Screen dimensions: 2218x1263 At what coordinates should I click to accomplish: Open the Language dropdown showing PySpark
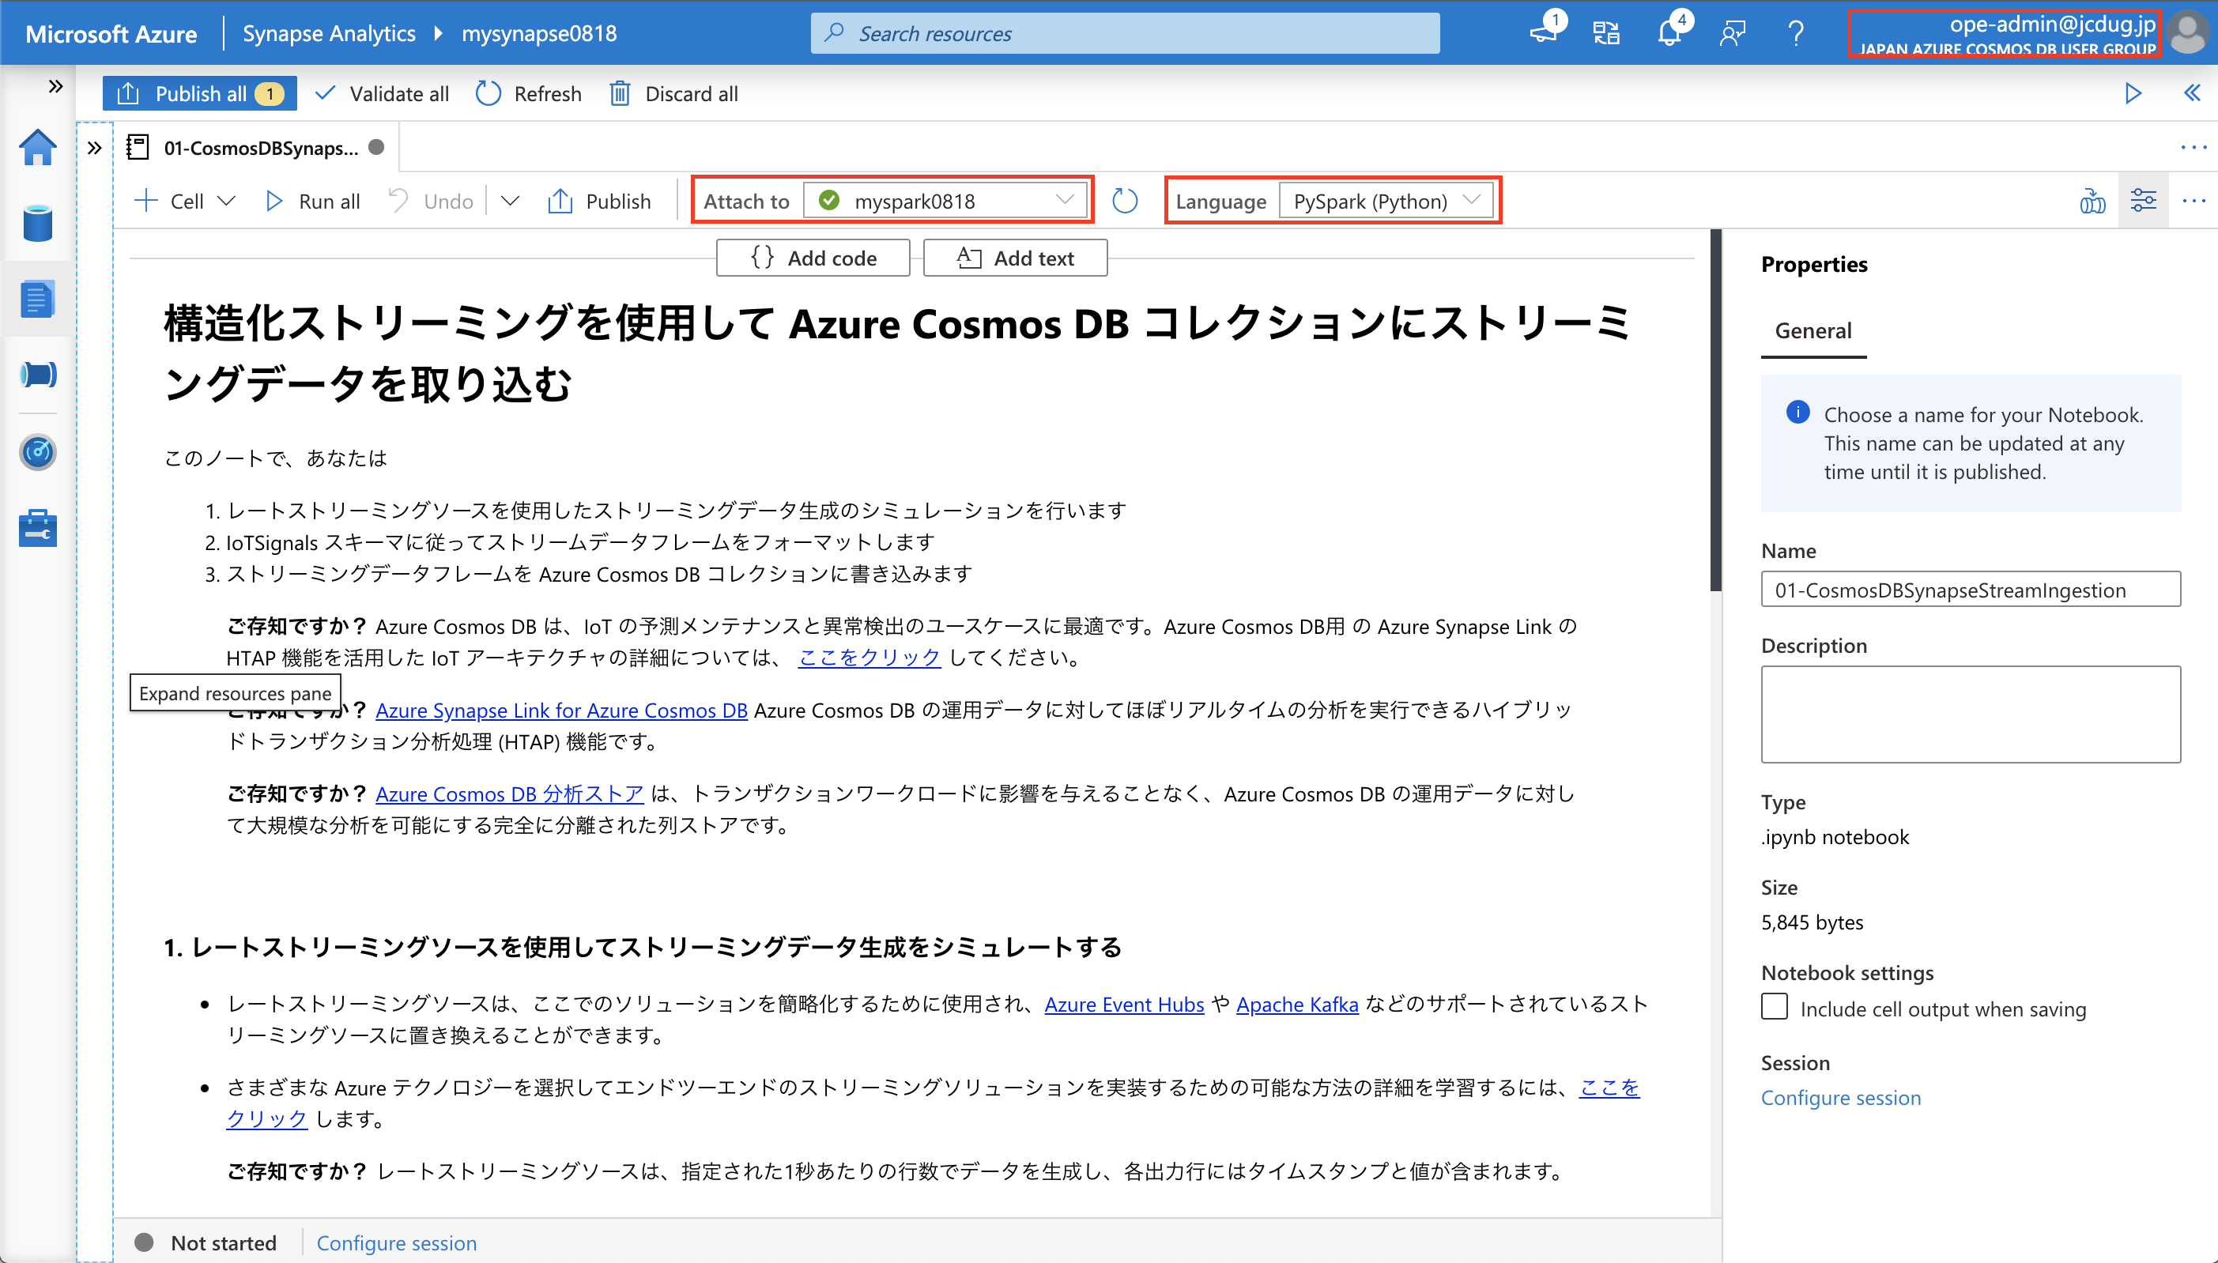[x=1386, y=201]
